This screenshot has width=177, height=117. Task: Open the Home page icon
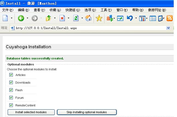click(88, 18)
